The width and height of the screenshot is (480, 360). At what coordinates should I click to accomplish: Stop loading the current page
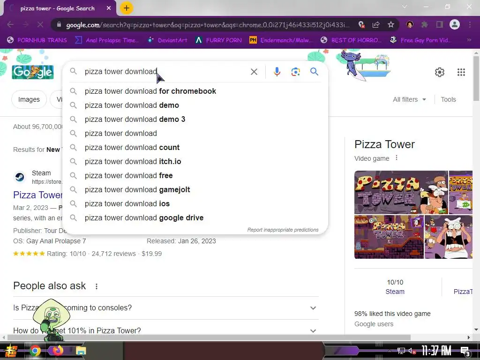(x=40, y=24)
